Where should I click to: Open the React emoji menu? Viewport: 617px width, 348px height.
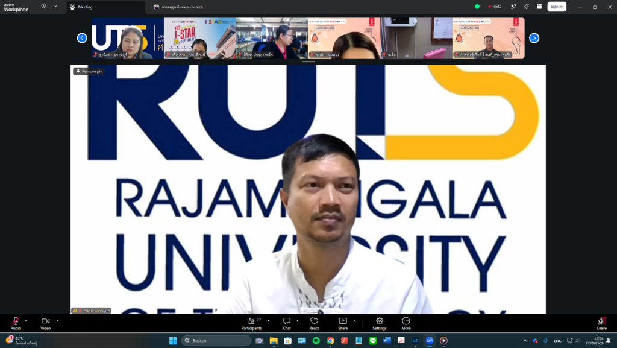(314, 324)
